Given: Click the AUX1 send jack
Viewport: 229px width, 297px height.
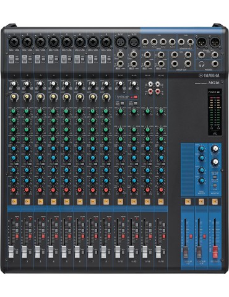Looking at the screenshot, I should 145,42.
